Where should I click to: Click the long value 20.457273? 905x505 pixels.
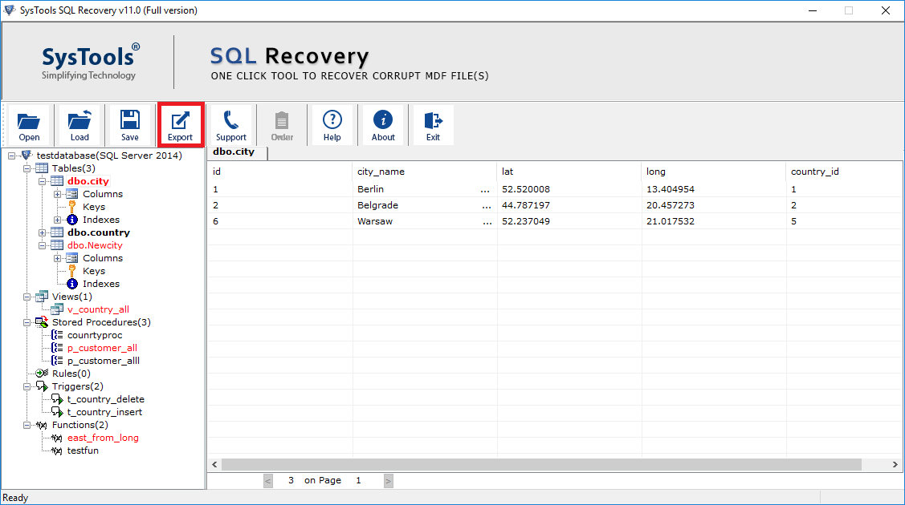670,205
